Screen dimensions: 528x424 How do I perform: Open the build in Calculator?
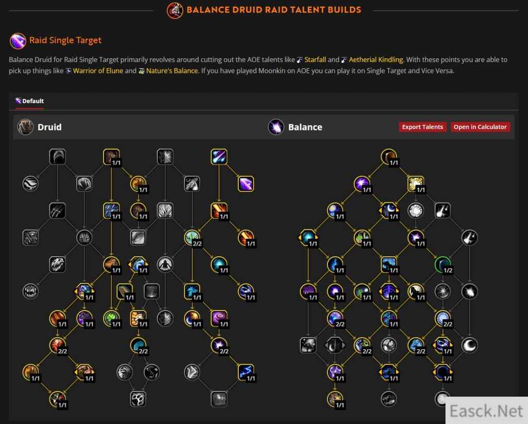point(480,127)
